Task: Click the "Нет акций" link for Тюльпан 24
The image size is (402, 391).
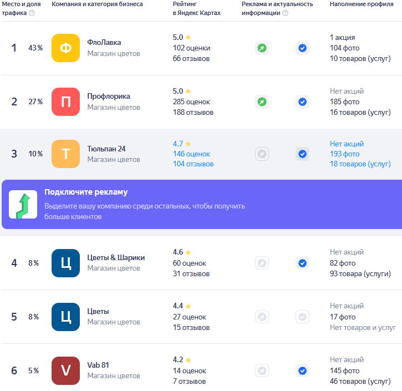Action: pyautogui.click(x=347, y=144)
